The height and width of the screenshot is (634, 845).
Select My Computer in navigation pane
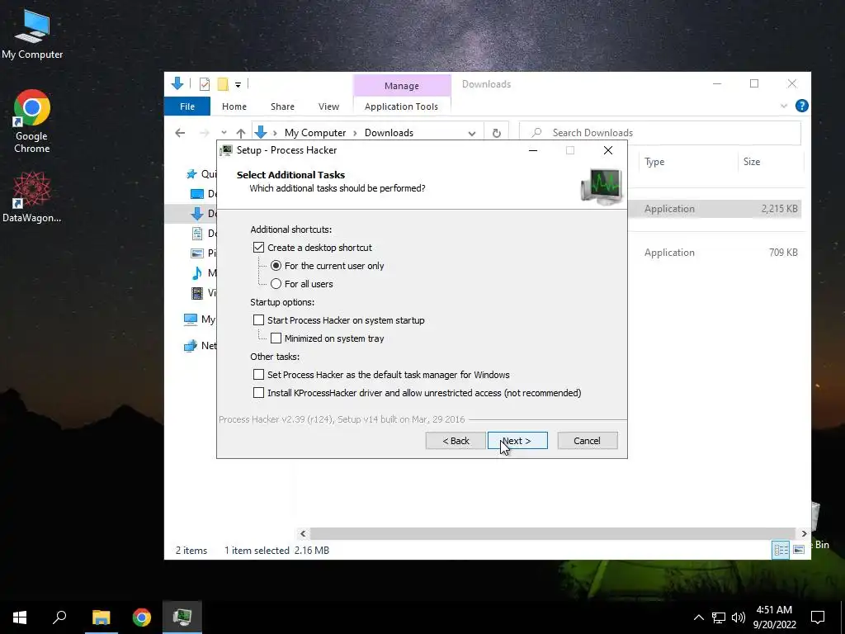(x=199, y=319)
